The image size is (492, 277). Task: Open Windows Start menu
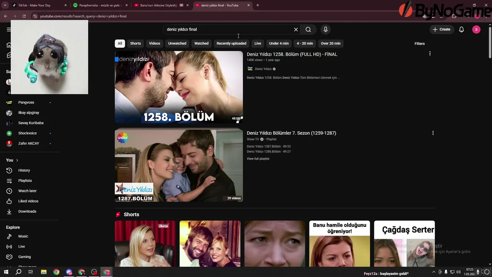[6, 272]
